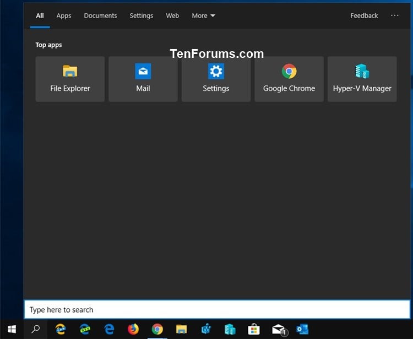413x339 pixels.
Task: Open File Explorer from the taskbar
Action: point(182,329)
